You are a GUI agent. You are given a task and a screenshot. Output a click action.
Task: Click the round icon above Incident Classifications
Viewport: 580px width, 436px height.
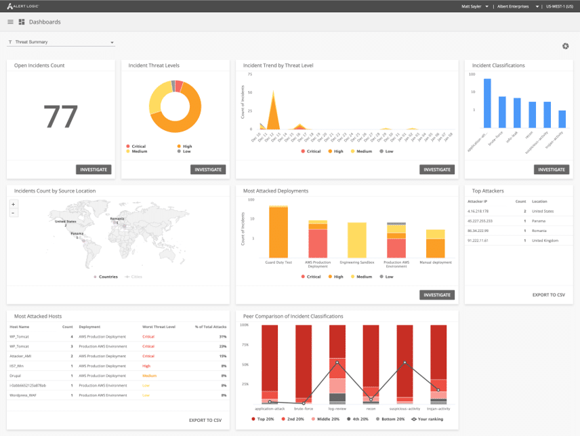(x=565, y=46)
